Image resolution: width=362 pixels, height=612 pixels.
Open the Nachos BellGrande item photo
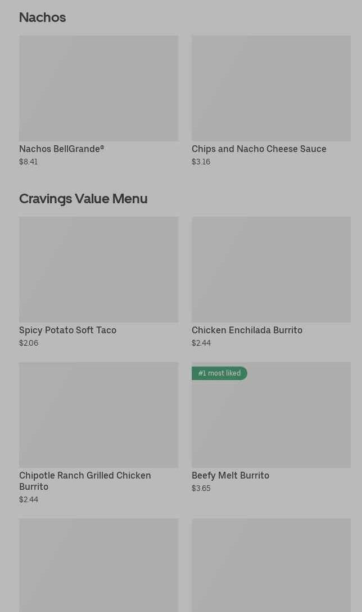coord(98,88)
